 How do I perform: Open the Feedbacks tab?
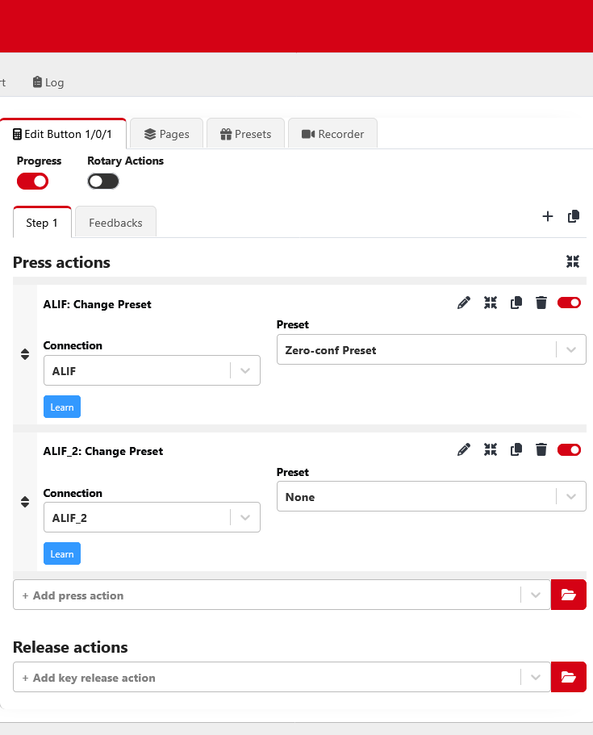[x=115, y=223]
